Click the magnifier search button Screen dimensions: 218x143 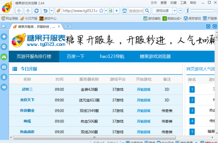coord(147,11)
